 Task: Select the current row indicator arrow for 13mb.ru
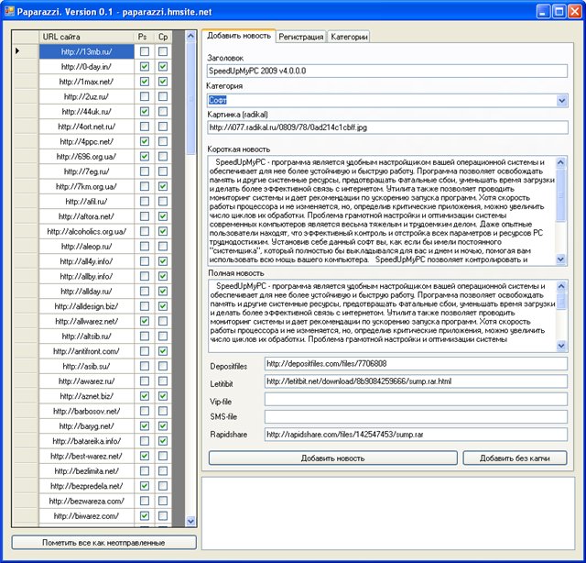pyautogui.click(x=17, y=51)
